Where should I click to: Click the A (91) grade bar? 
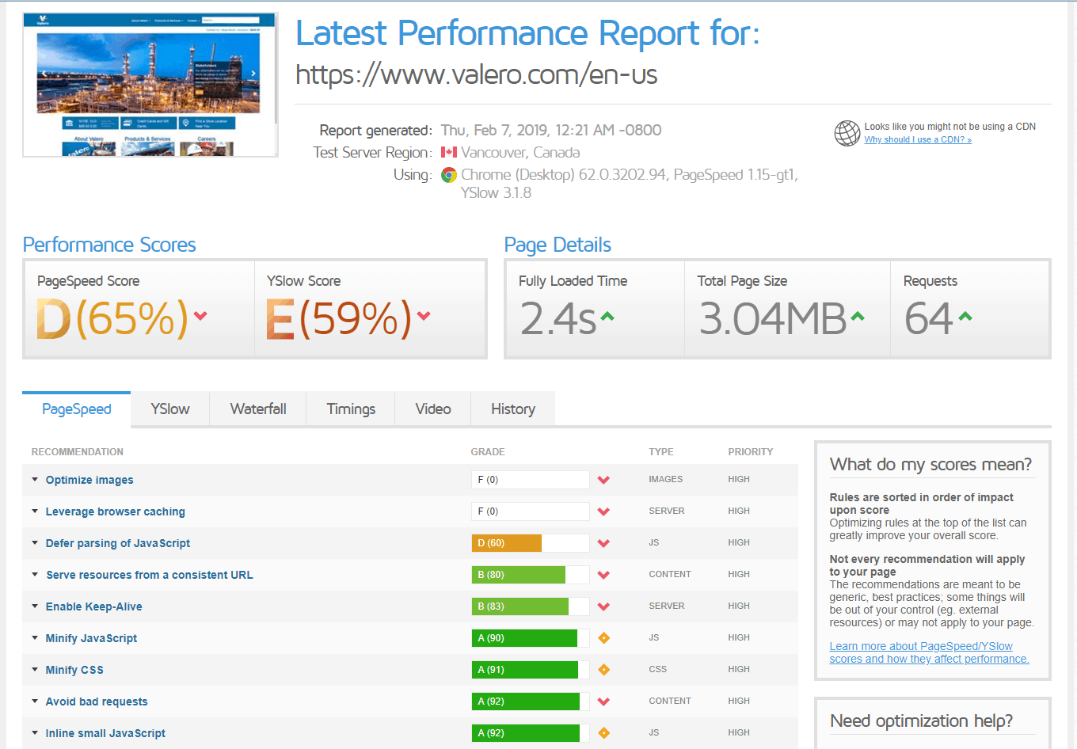tap(531, 670)
